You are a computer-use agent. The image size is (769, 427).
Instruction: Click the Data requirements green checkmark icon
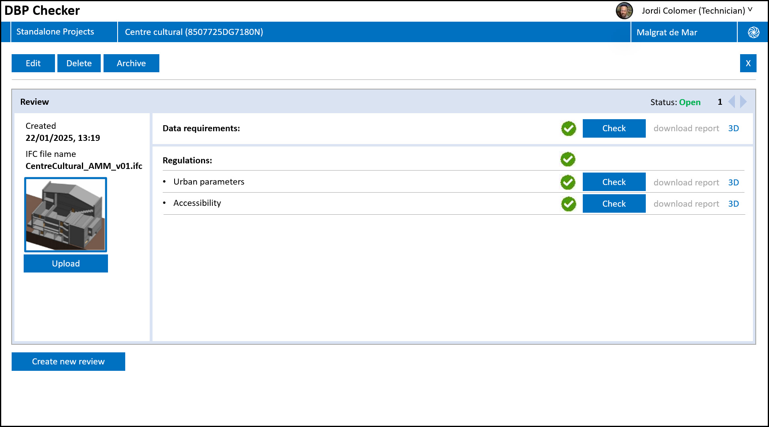pyautogui.click(x=568, y=128)
